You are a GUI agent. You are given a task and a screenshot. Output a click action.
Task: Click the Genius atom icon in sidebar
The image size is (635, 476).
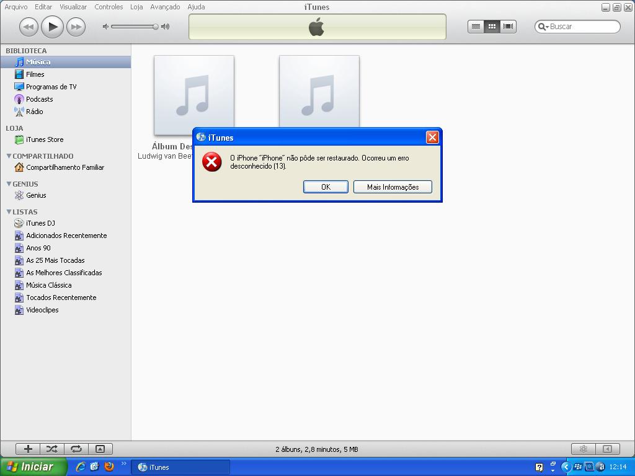pos(19,195)
